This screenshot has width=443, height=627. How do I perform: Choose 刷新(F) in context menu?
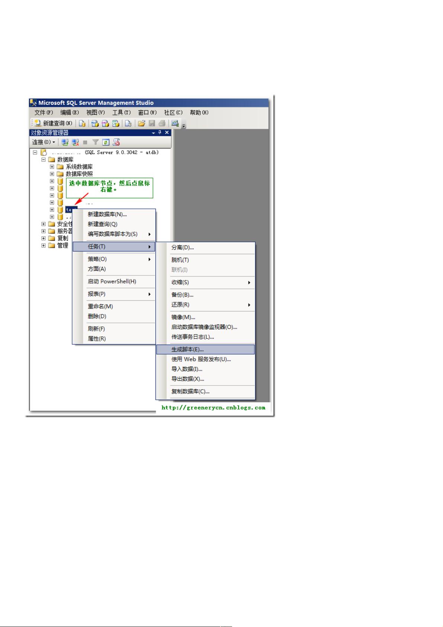tap(114, 329)
